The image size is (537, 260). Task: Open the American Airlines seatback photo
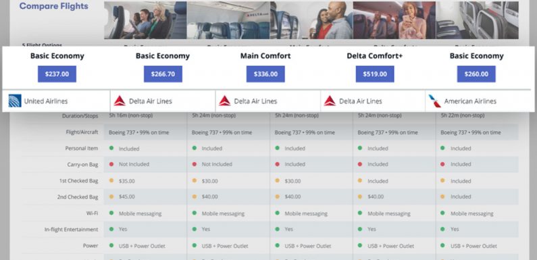(x=477, y=20)
